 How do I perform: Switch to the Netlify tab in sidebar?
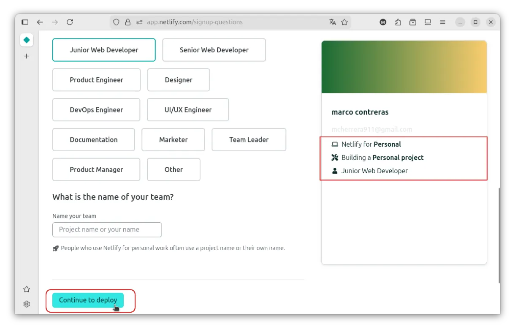point(26,40)
